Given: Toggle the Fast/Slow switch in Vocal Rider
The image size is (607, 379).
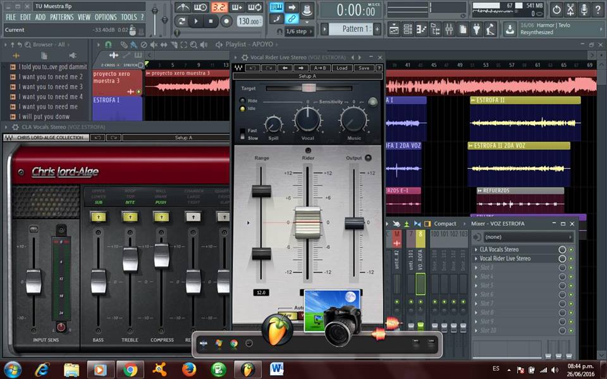Looking at the screenshot, I should (242, 134).
